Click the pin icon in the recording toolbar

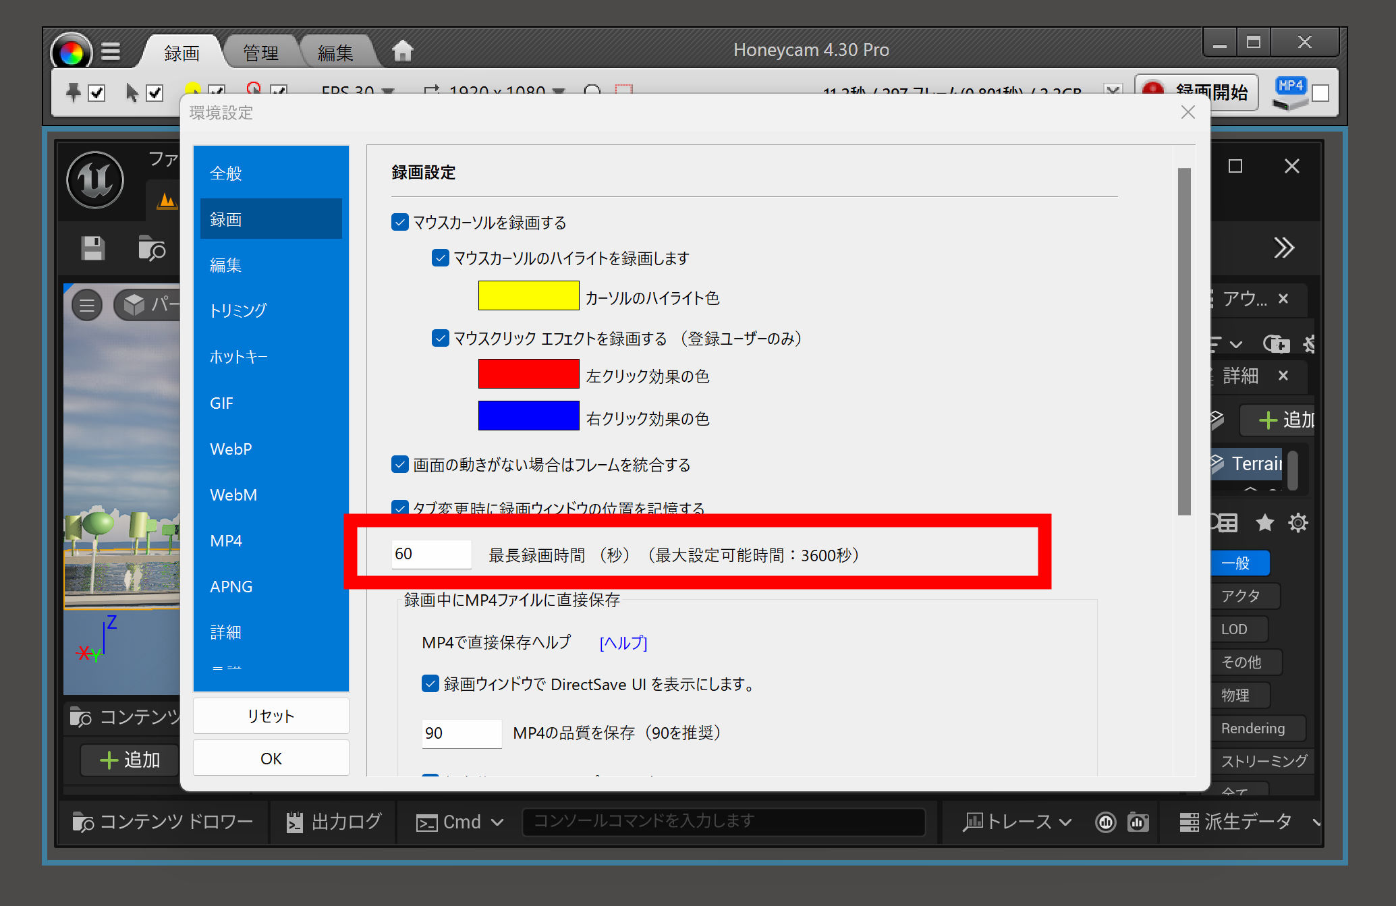point(73,92)
